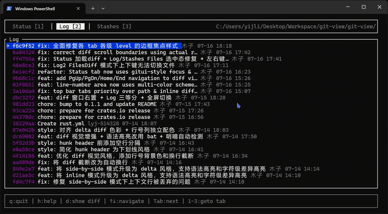Click the Tab:next footer hint
This screenshot has height=214, width=388.
click(166, 201)
